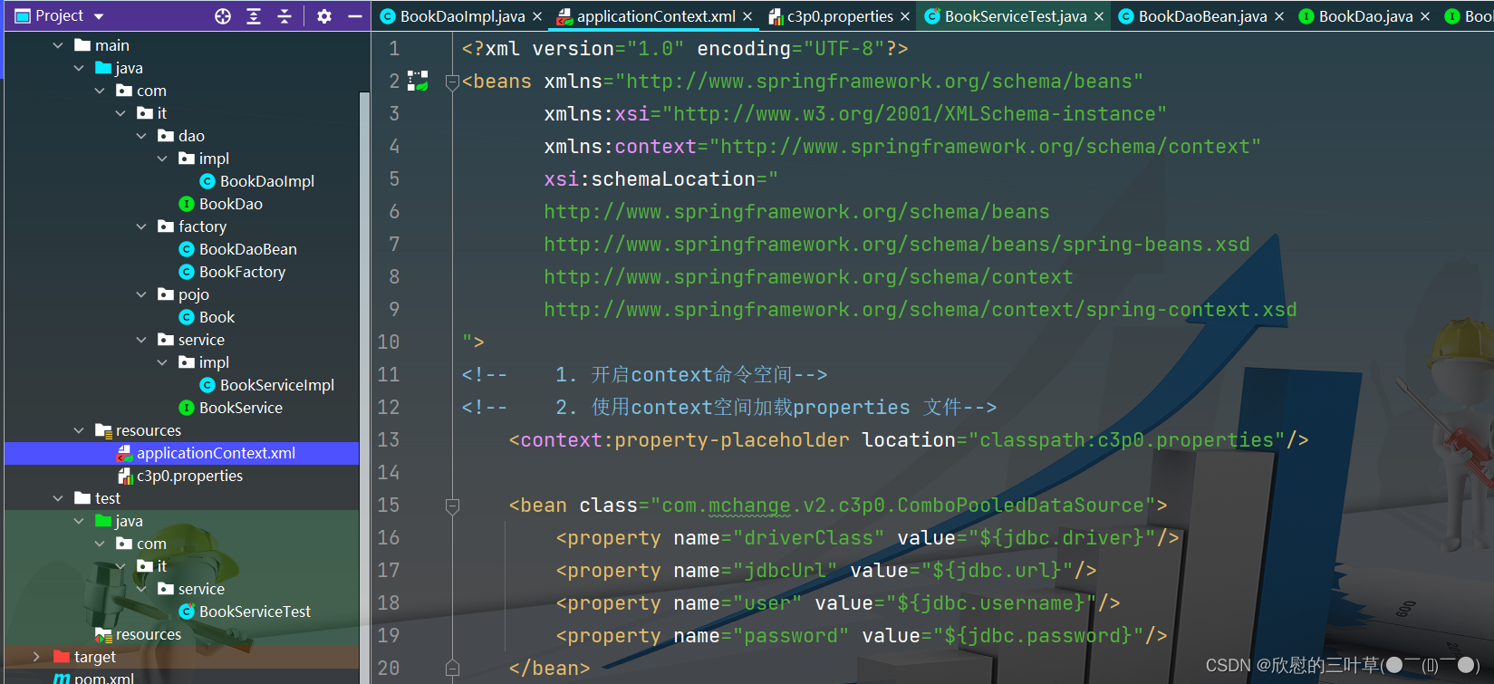Image resolution: width=1494 pixels, height=684 pixels.
Task: Click line number 10 in the gutter
Action: click(x=389, y=342)
